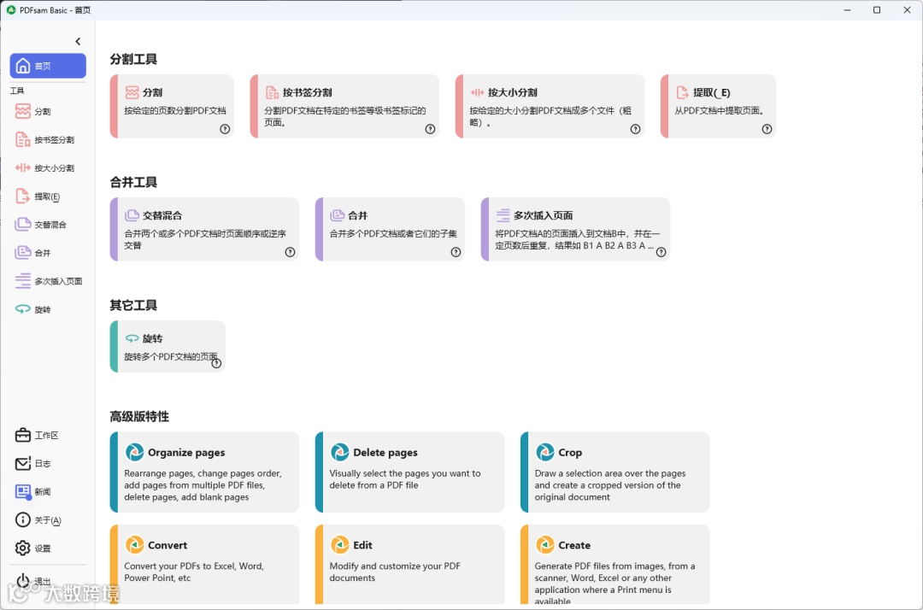Screen dimensions: 923x610
Task: Show help for the 按书签分割 card
Action: click(x=430, y=129)
